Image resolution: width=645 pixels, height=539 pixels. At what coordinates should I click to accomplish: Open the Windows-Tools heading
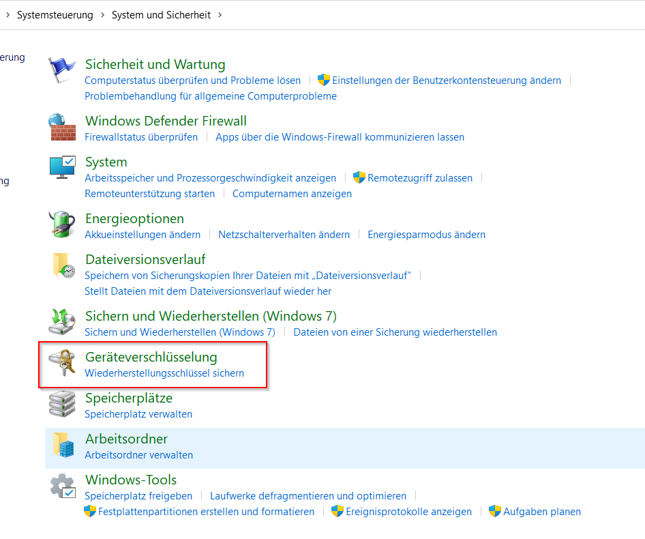(x=131, y=480)
